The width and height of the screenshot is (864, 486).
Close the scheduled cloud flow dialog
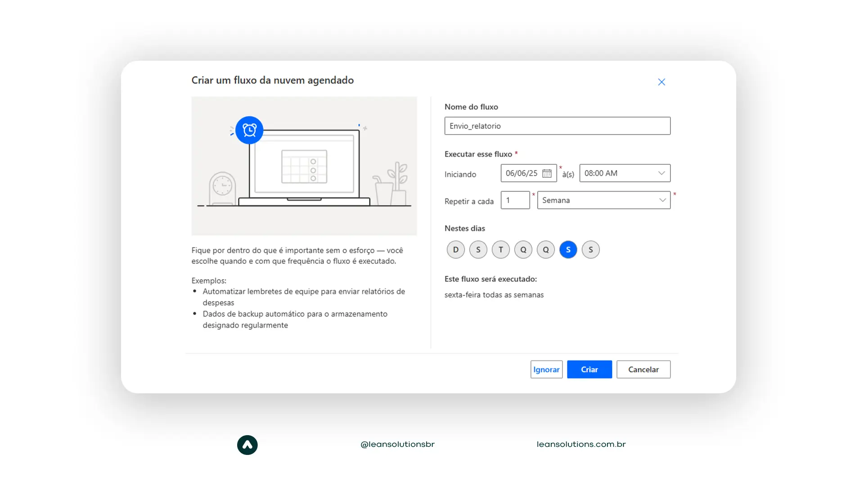[x=661, y=82]
